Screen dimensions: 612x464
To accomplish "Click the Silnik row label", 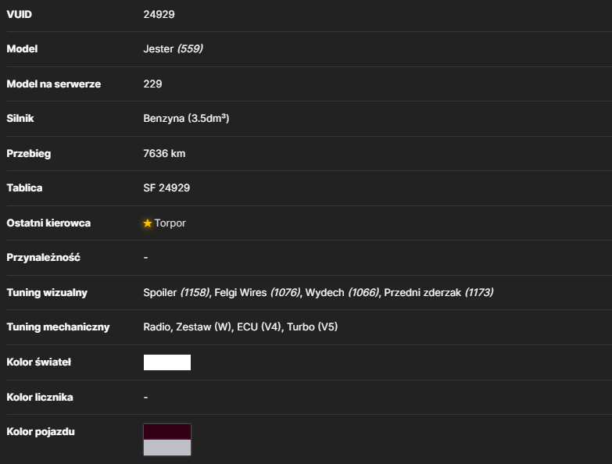I will 20,118.
